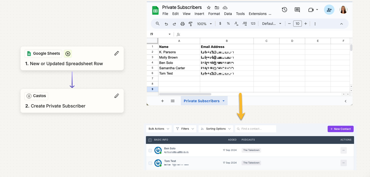The width and height of the screenshot is (370, 177).
Task: Select the Molly Brown cell
Action: click(x=179, y=57)
